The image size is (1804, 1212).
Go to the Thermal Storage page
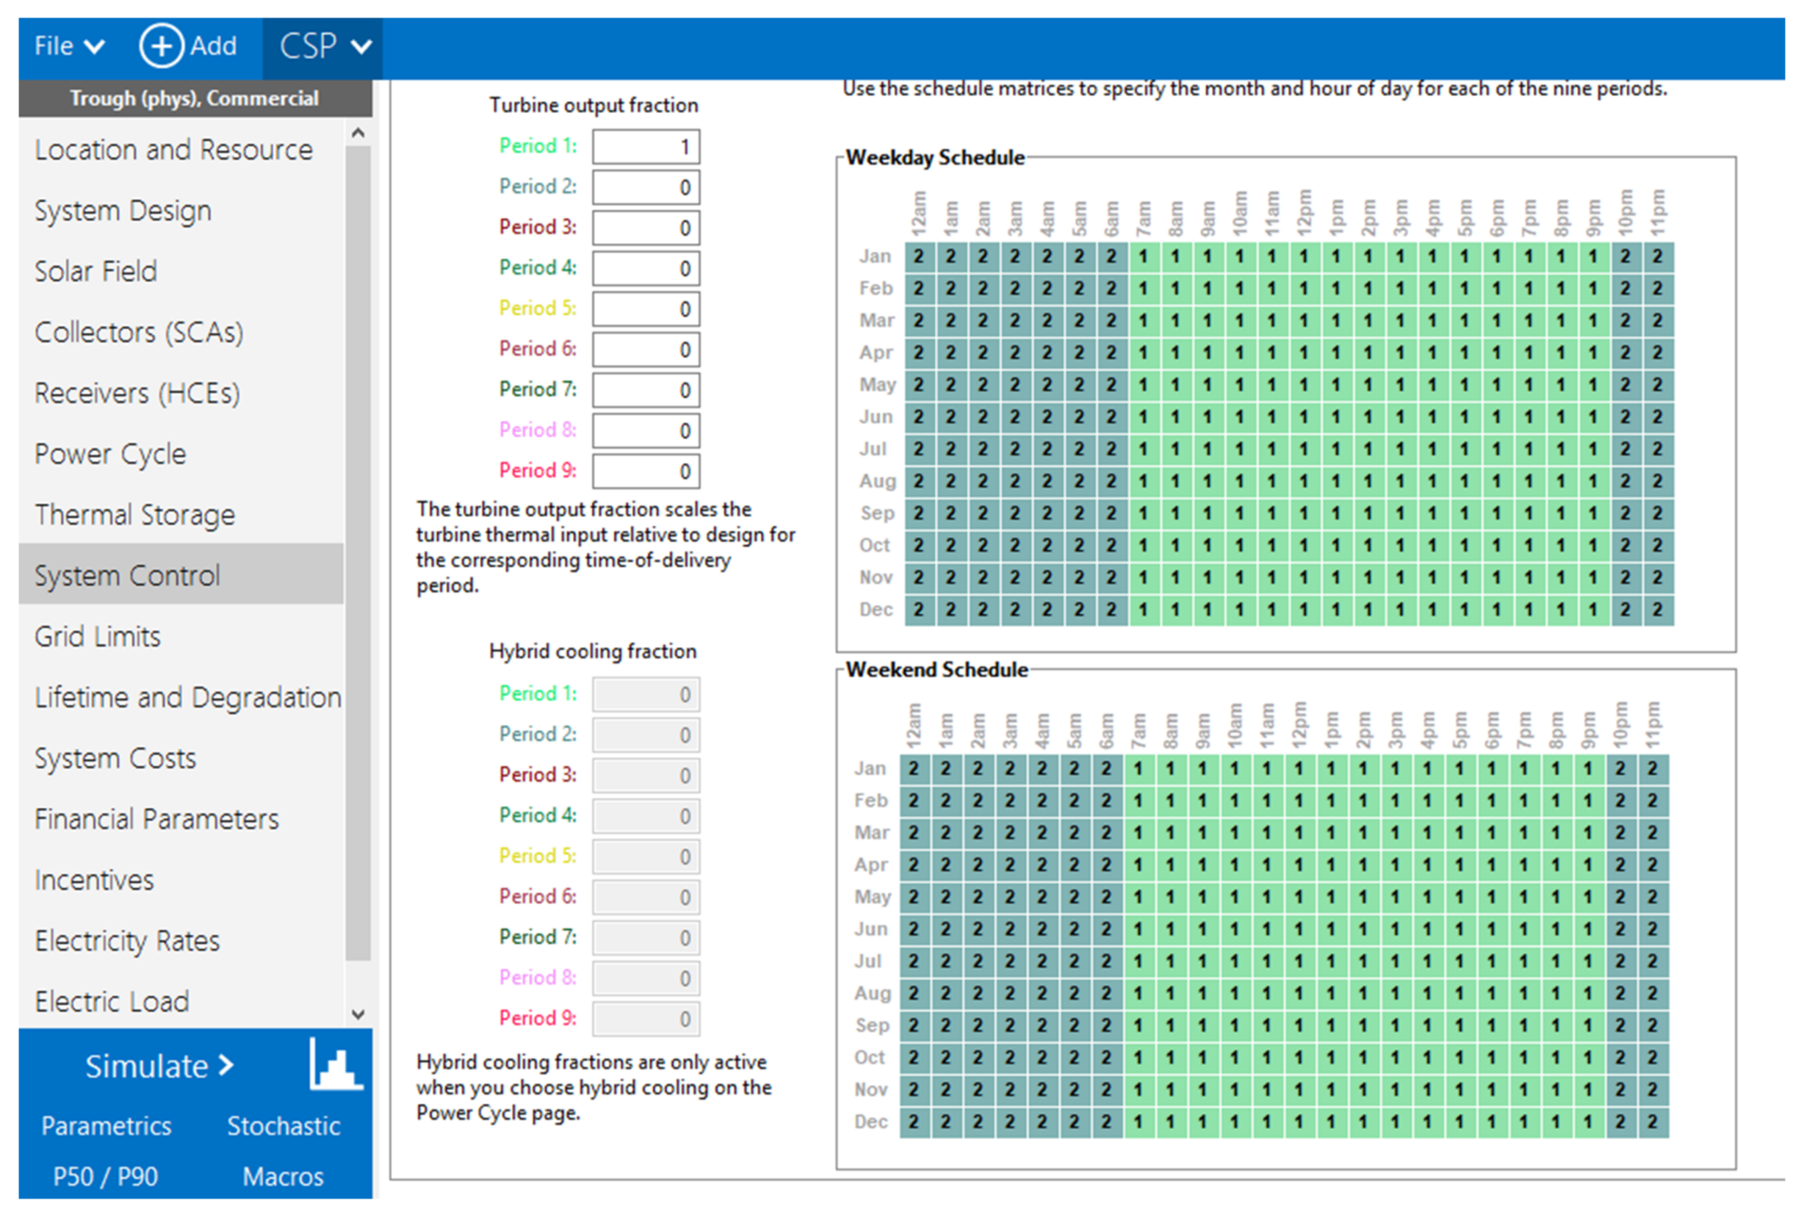134,515
